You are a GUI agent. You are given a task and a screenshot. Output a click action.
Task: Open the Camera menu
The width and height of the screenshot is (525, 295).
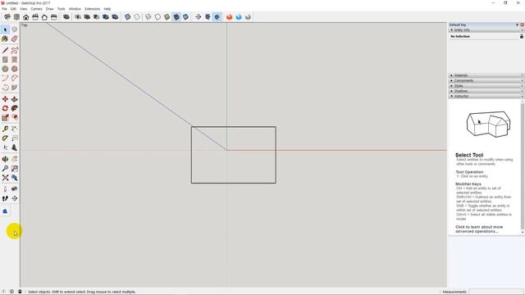(x=36, y=9)
